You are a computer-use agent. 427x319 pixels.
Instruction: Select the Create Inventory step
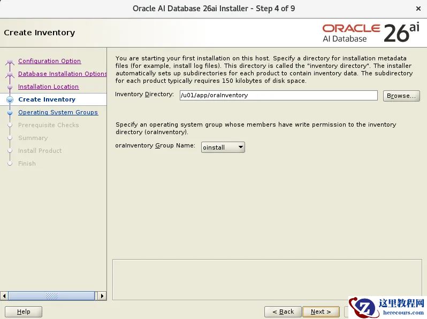click(x=47, y=99)
